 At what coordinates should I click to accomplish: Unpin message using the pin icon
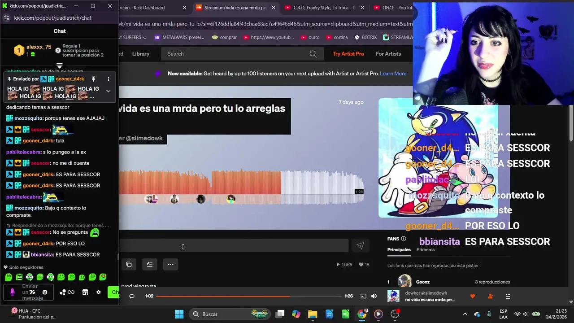(x=93, y=79)
